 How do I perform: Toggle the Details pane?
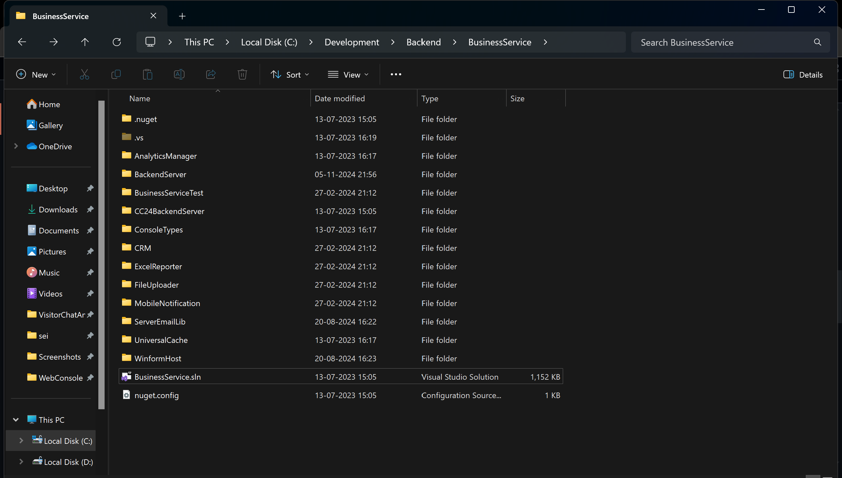click(803, 75)
